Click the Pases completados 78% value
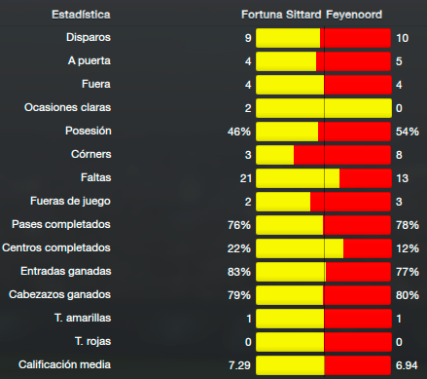 tap(408, 225)
